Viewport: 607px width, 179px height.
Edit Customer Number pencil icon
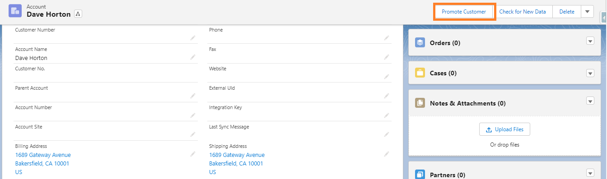[193, 38]
